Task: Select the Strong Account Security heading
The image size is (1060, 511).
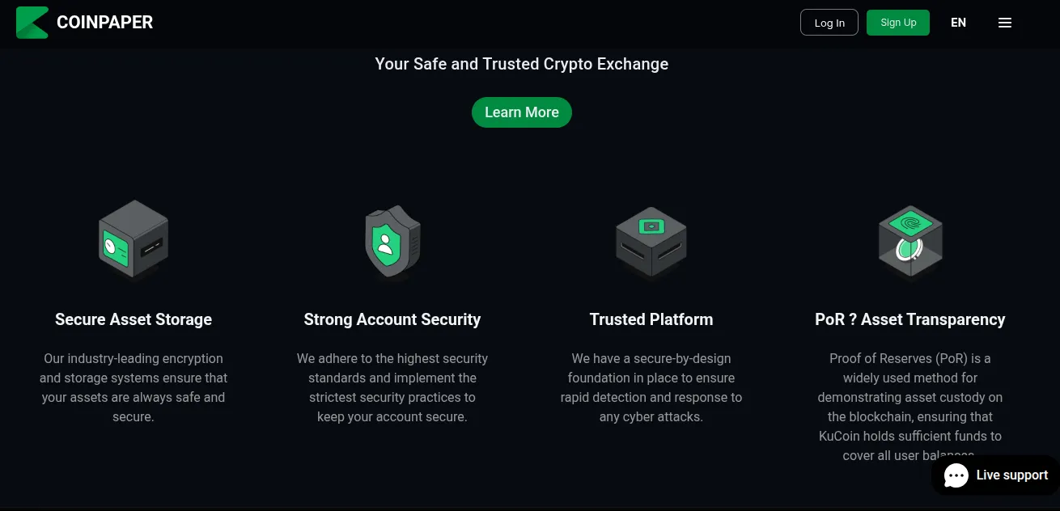Action: tap(392, 319)
